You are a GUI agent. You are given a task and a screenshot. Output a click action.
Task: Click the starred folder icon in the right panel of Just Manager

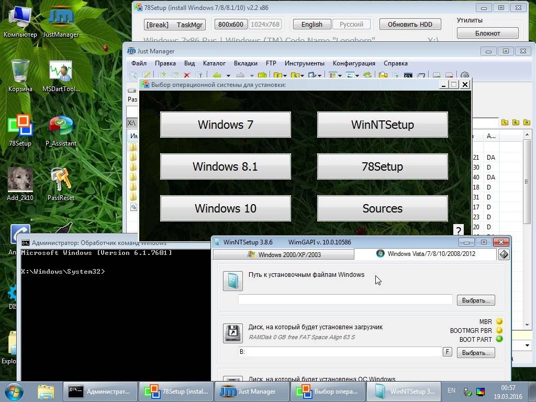point(527,122)
